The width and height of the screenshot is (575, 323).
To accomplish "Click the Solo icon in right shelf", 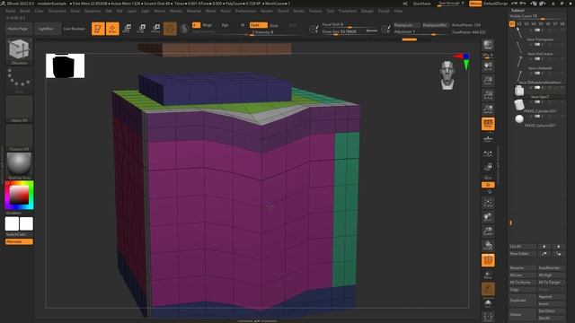I will tap(488, 303).
